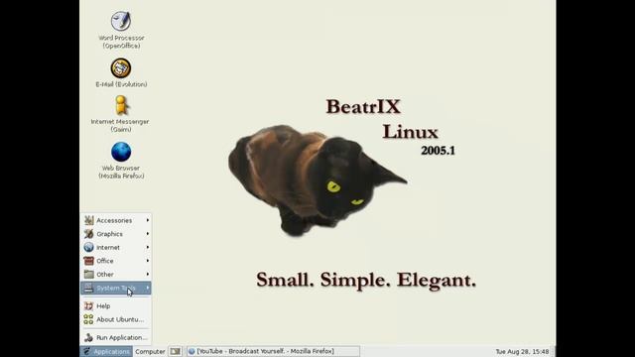This screenshot has height=357, width=635.
Task: Choose Help from the Applications menu
Action: tap(116, 306)
